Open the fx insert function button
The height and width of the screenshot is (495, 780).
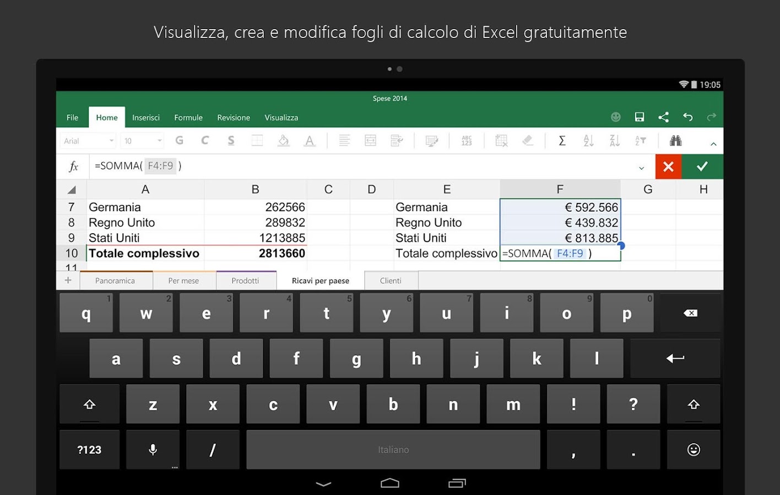(74, 166)
